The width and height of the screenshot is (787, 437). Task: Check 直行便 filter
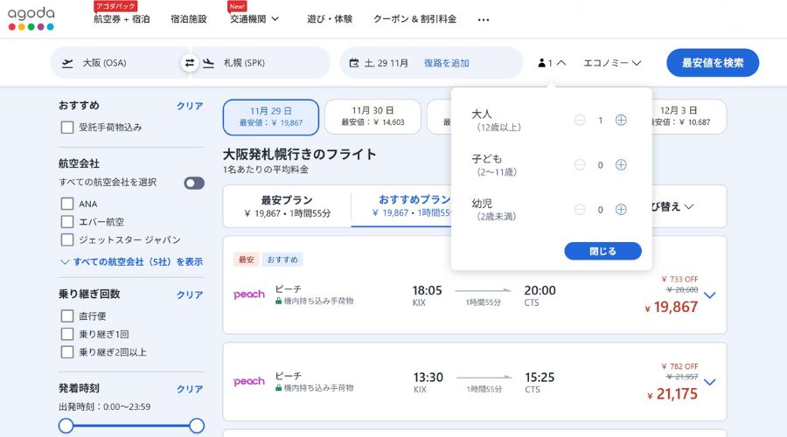tap(67, 316)
